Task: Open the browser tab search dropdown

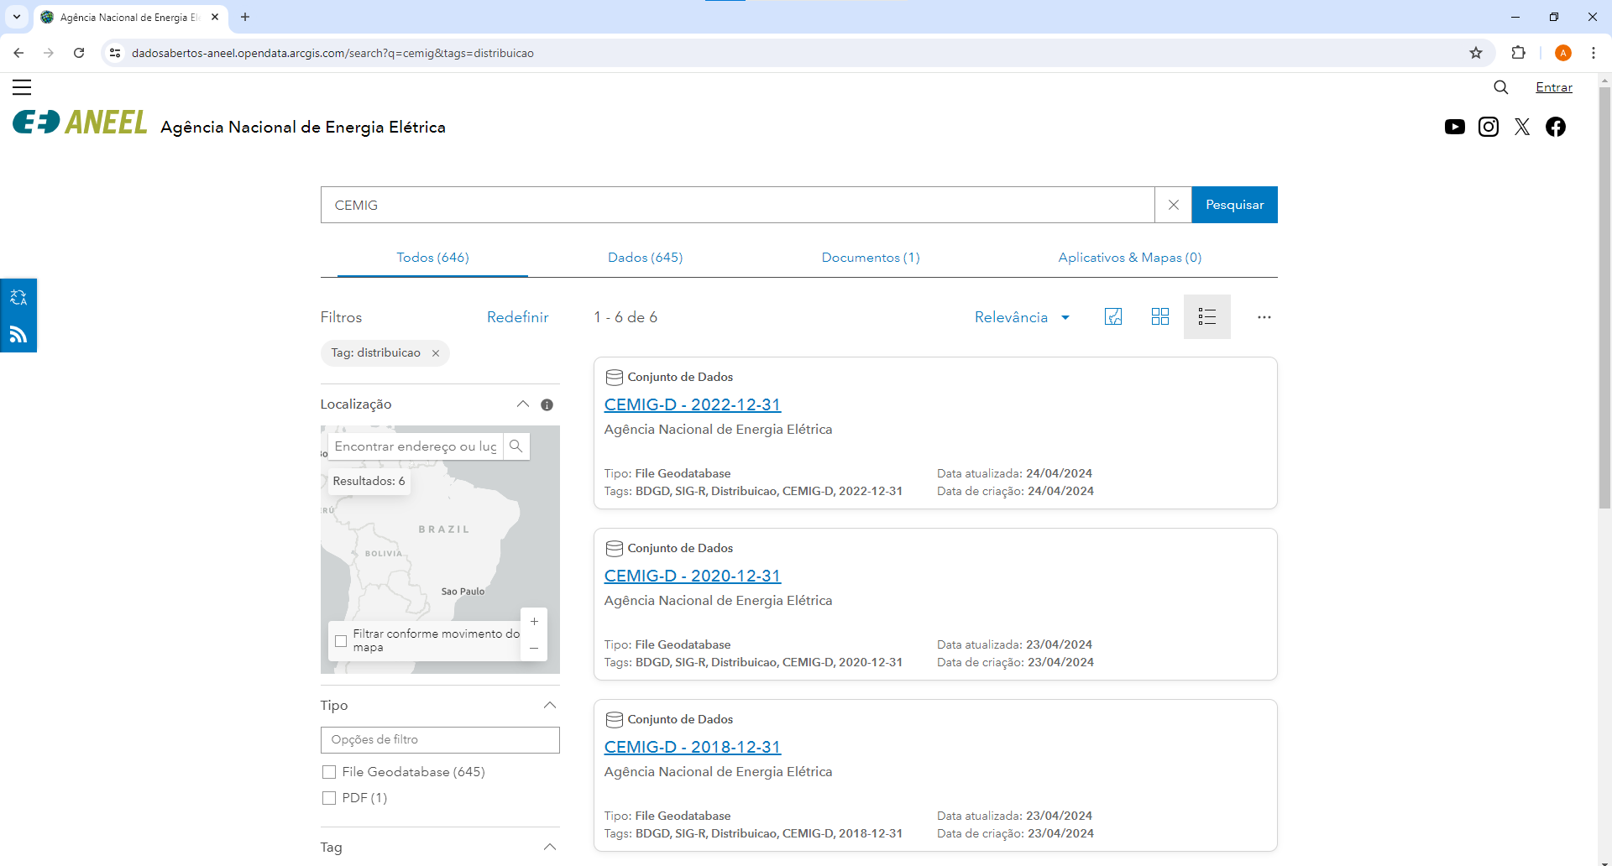Action: [17, 17]
